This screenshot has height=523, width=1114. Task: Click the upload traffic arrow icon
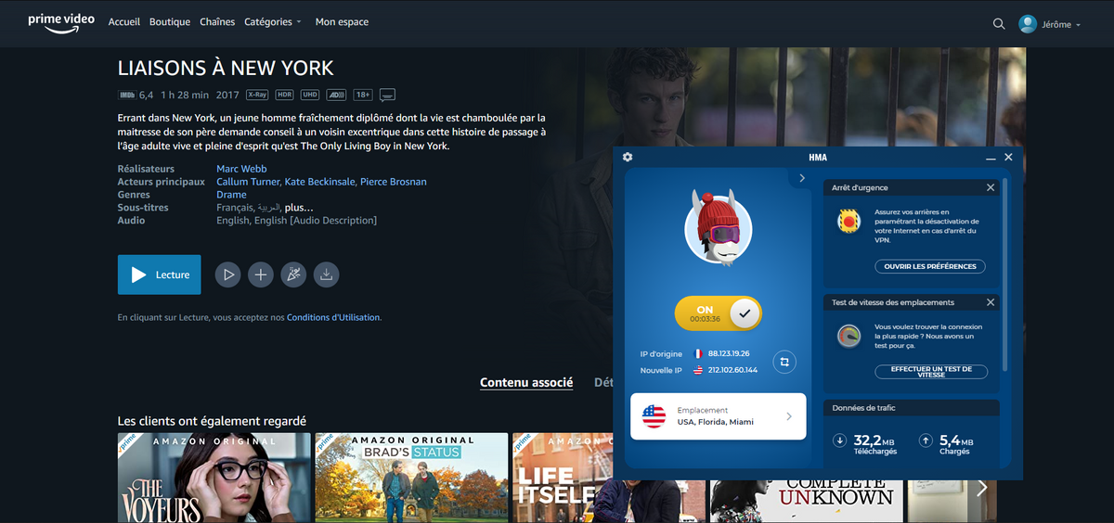point(926,440)
